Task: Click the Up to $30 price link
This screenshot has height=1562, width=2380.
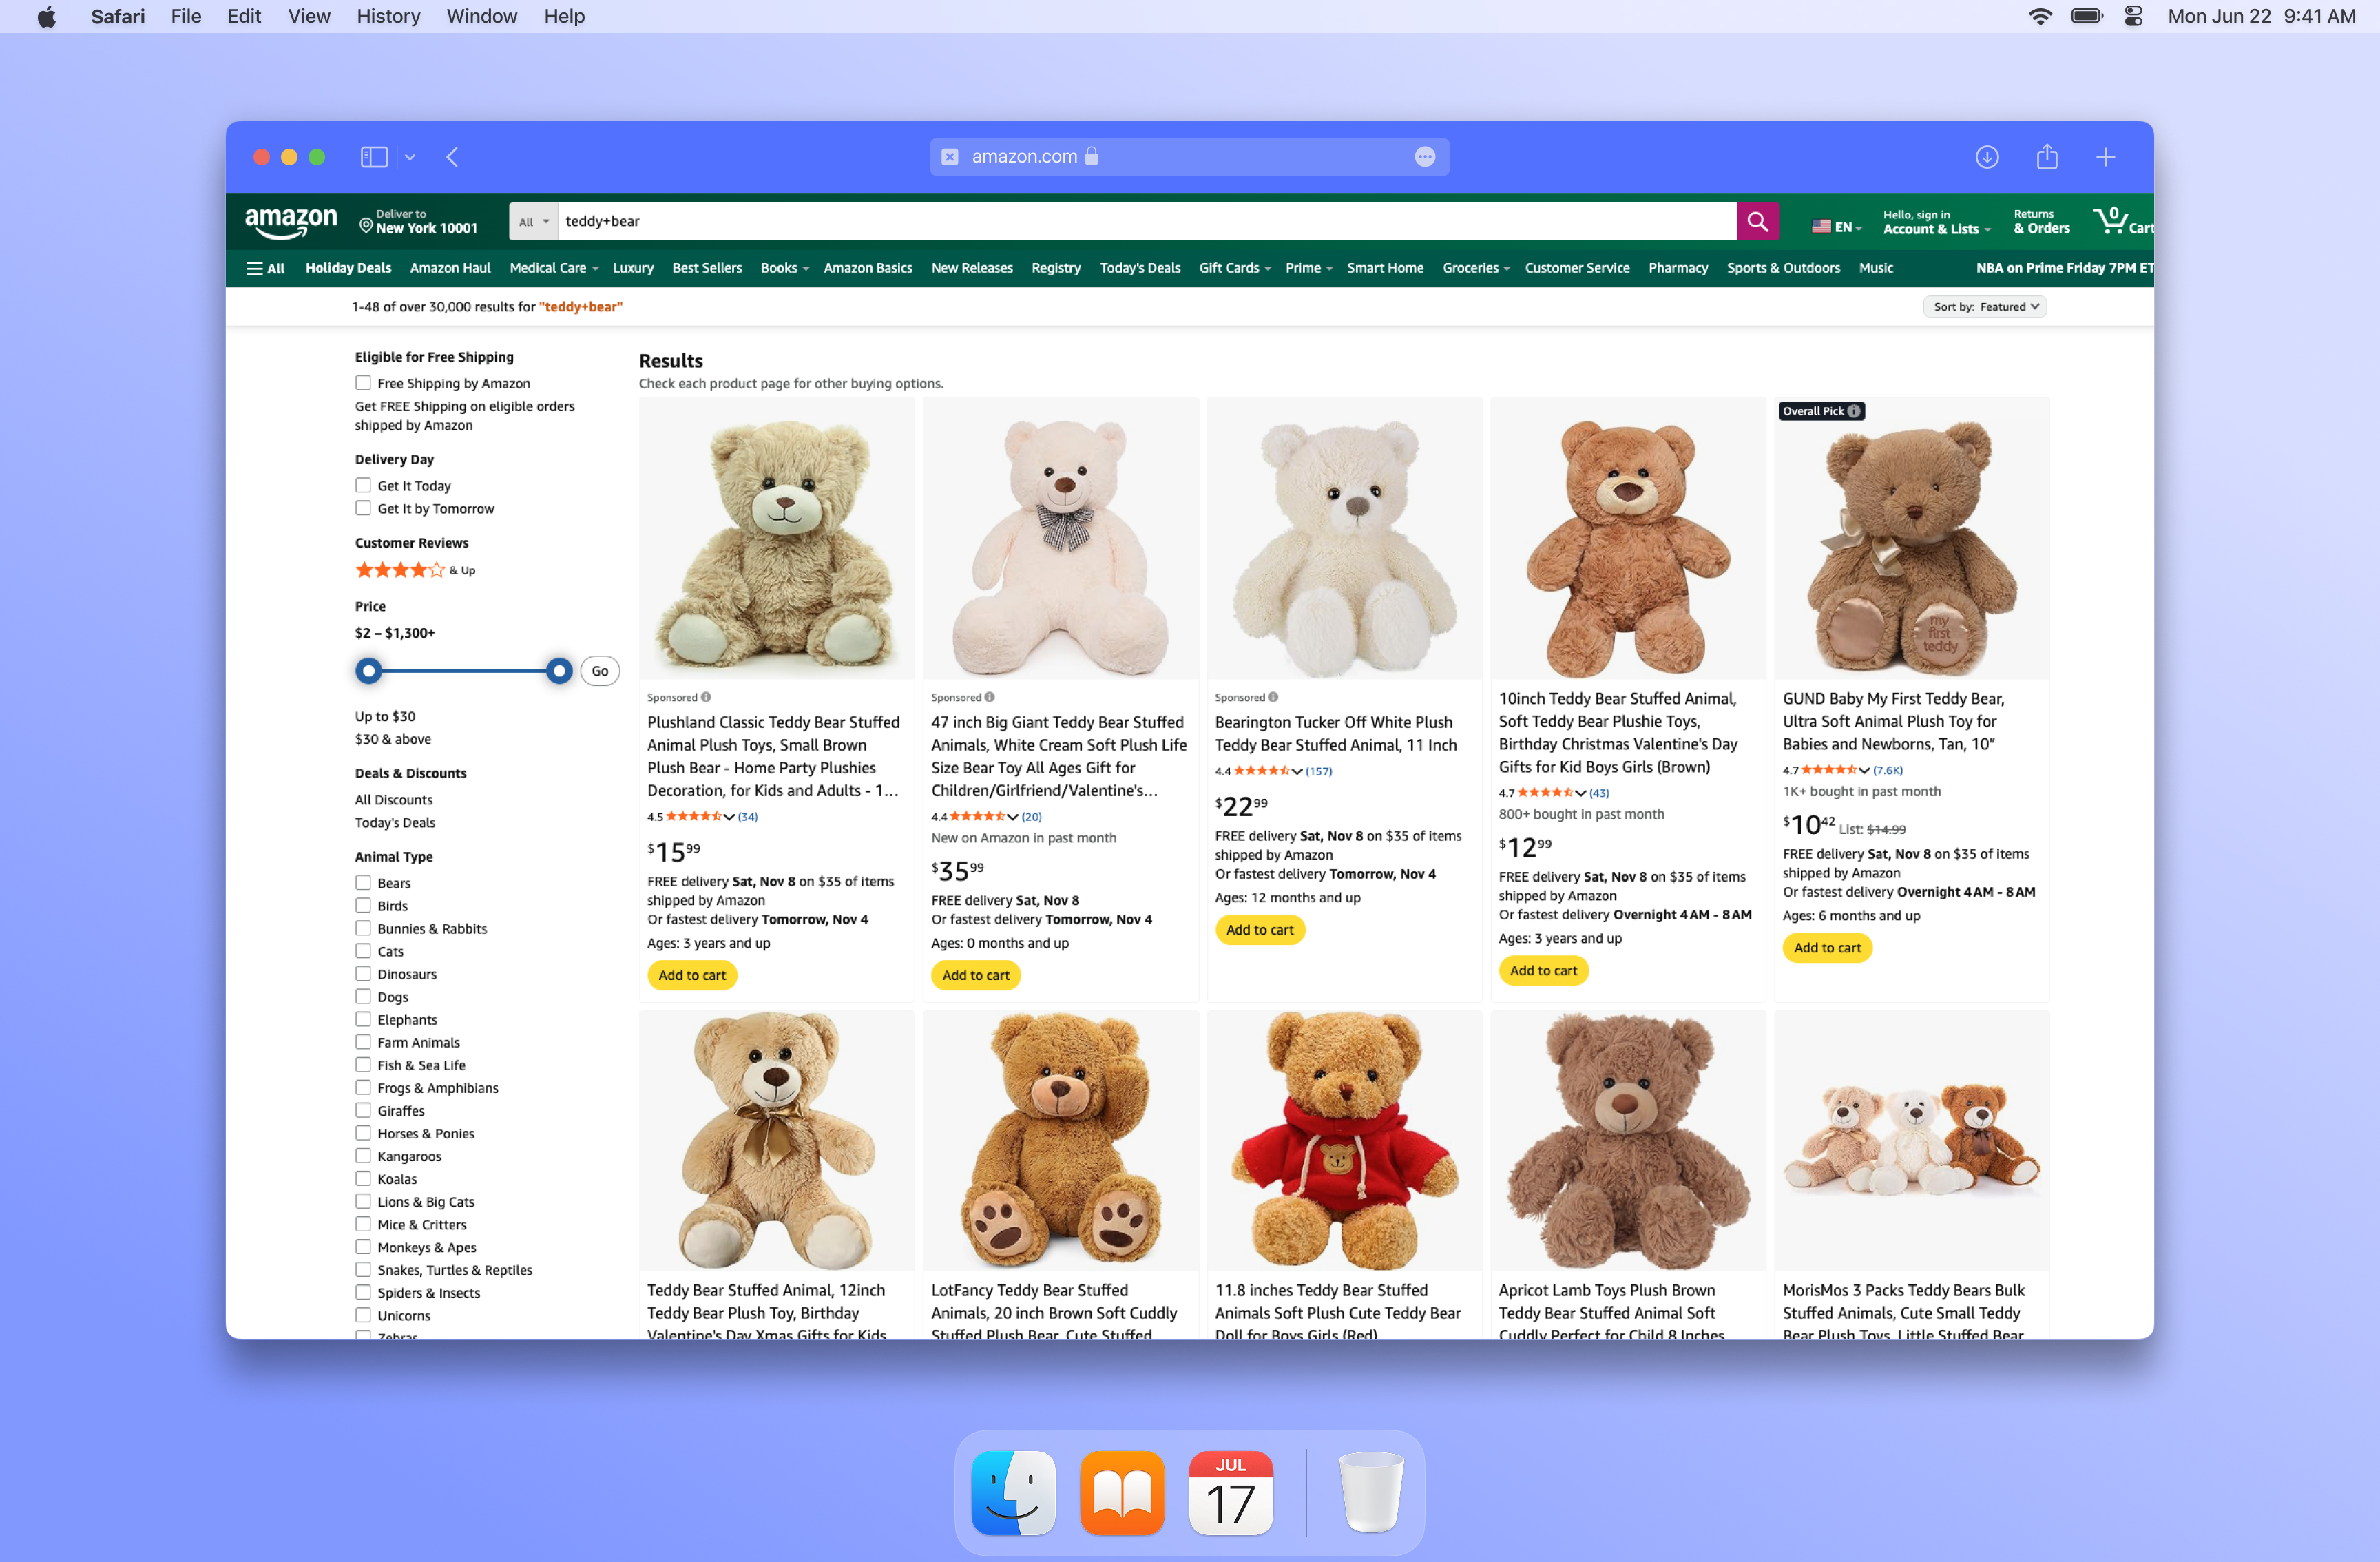Action: (x=385, y=716)
